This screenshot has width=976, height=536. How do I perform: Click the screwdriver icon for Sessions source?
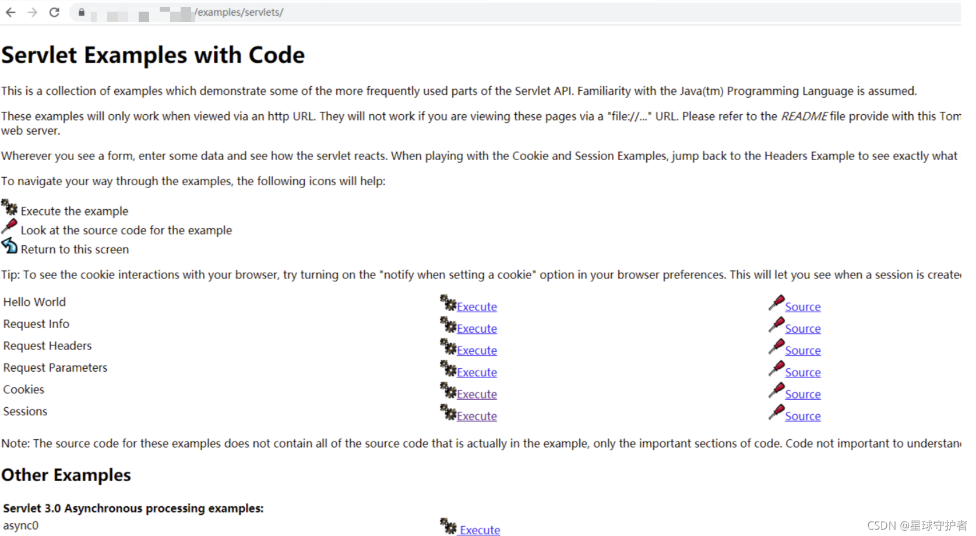point(777,412)
